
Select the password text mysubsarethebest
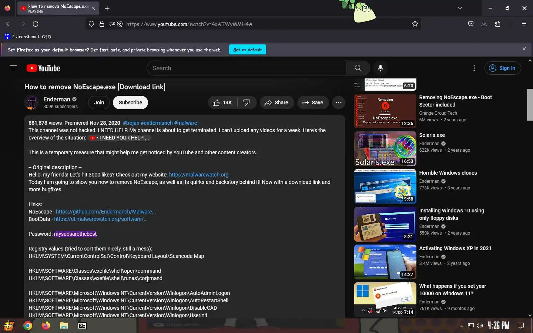[75, 234]
